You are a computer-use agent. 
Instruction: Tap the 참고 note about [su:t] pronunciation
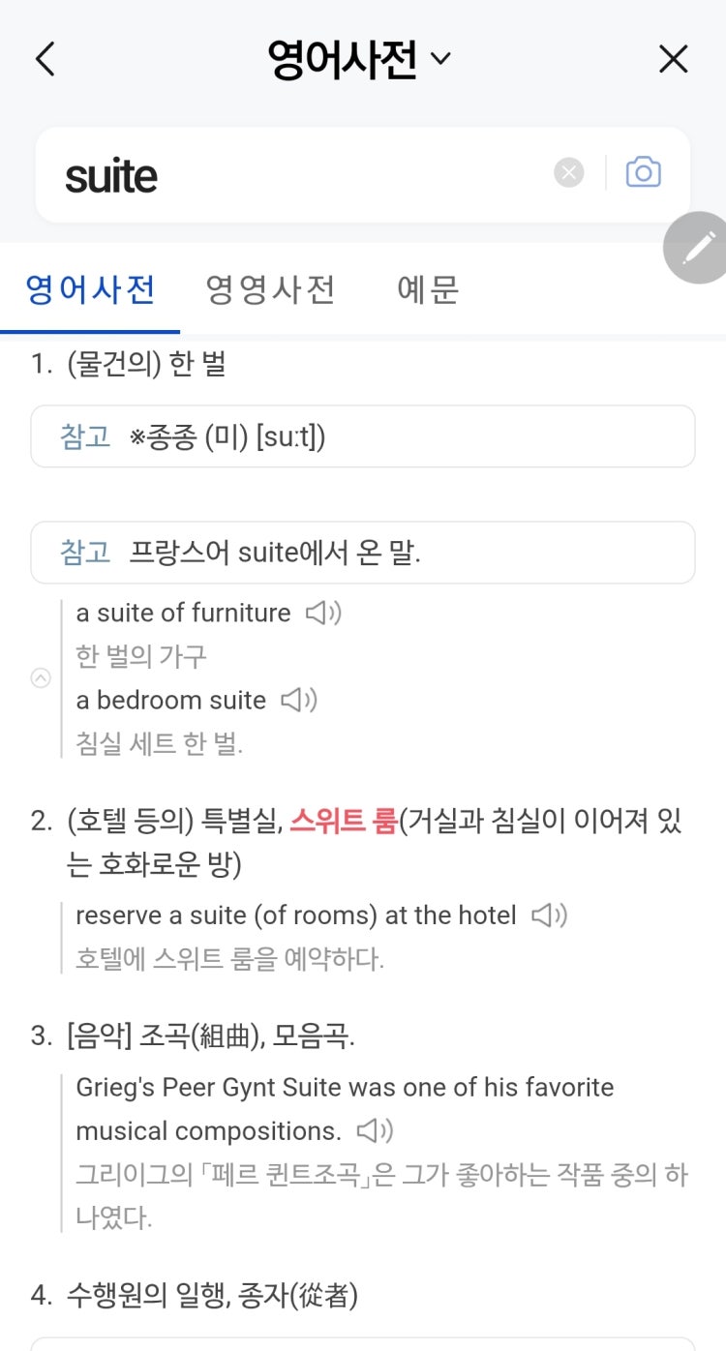click(363, 436)
